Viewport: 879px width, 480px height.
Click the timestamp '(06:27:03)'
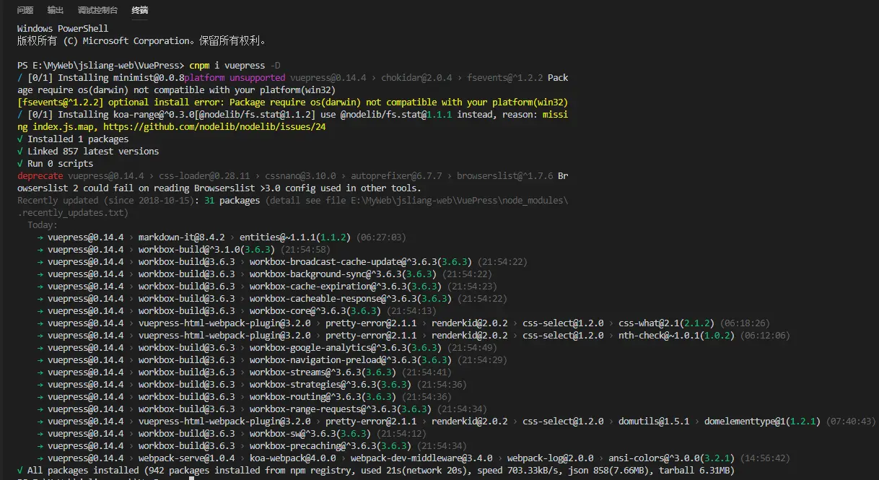pos(382,237)
